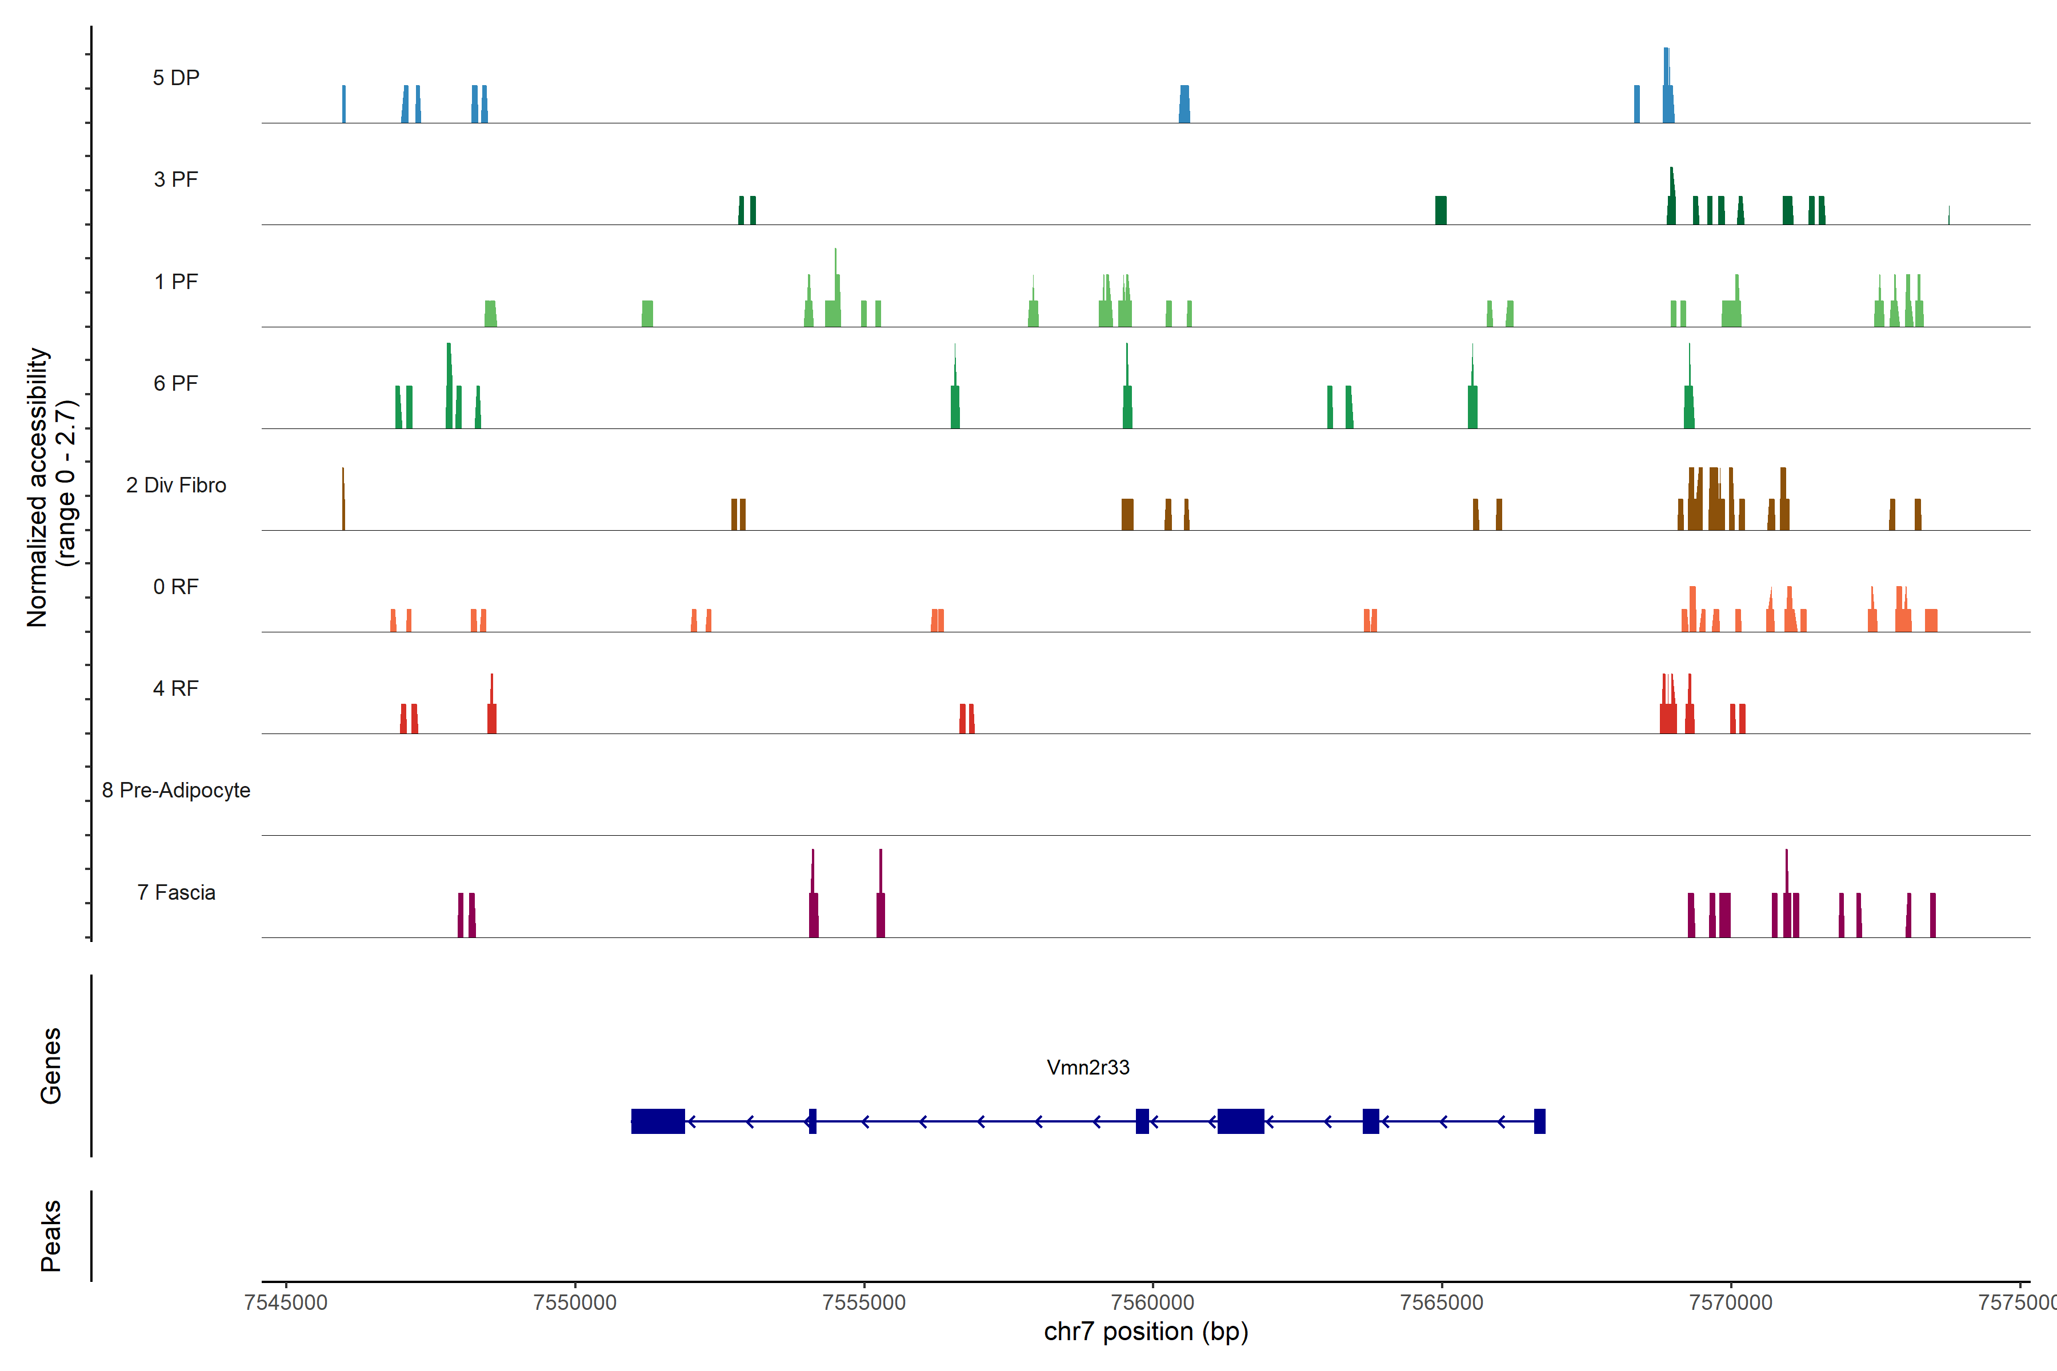Viewport: 2057px width, 1371px height.
Task: Select the 2 Div Fibro track label
Action: click(x=176, y=485)
